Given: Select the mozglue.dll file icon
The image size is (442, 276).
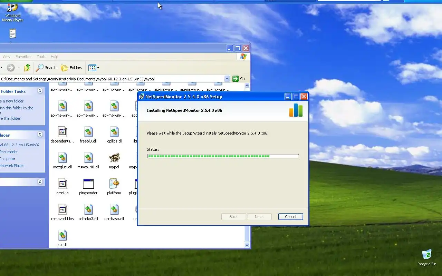Looking at the screenshot, I should pyautogui.click(x=62, y=158).
